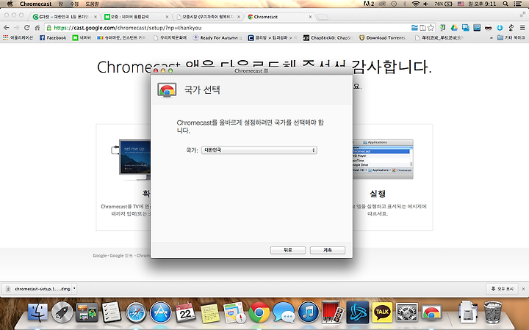Expand the dropdown arrow beside chromecast-setup download

[x=74, y=289]
